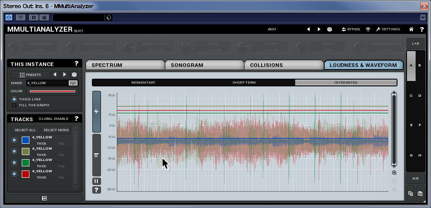Image resolution: width=431 pixels, height=208 pixels.
Task: Open the host functions dropdown arrow
Action: click(x=423, y=18)
